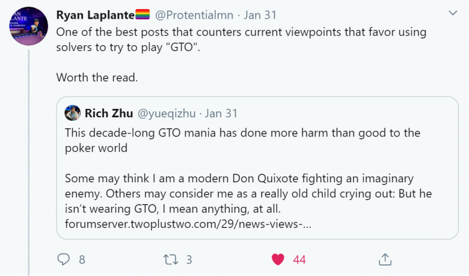469x276 pixels.
Task: Click the rainbow flag emoji beside name
Action: click(143, 14)
